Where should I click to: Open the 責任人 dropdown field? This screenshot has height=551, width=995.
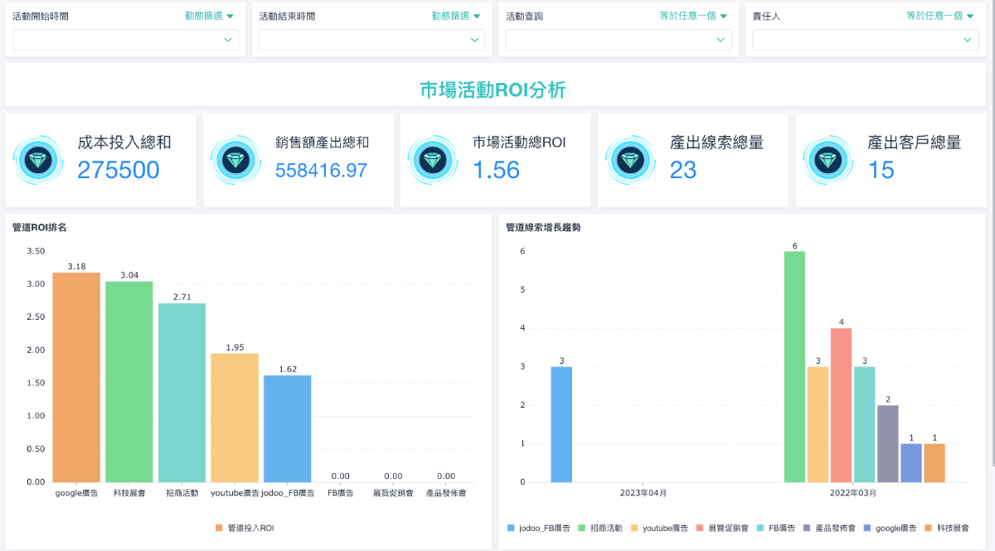(x=865, y=39)
